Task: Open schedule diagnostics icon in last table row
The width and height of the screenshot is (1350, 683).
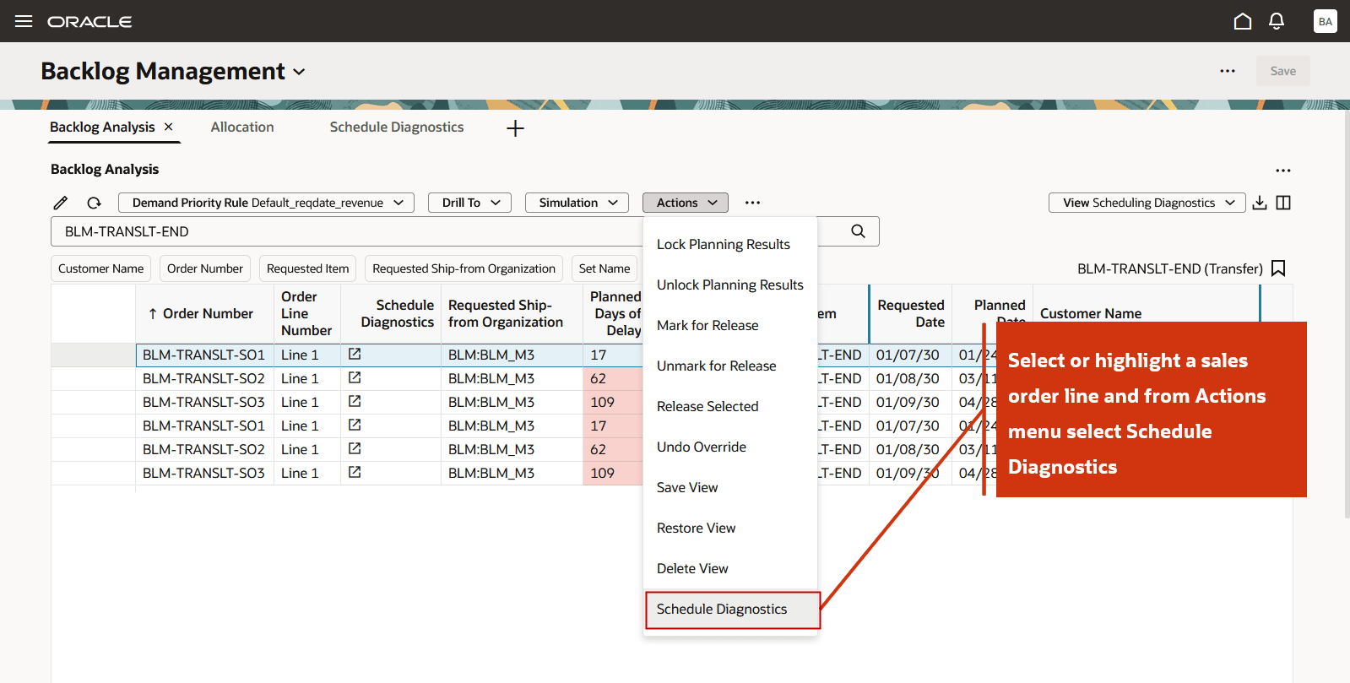Action: [355, 472]
